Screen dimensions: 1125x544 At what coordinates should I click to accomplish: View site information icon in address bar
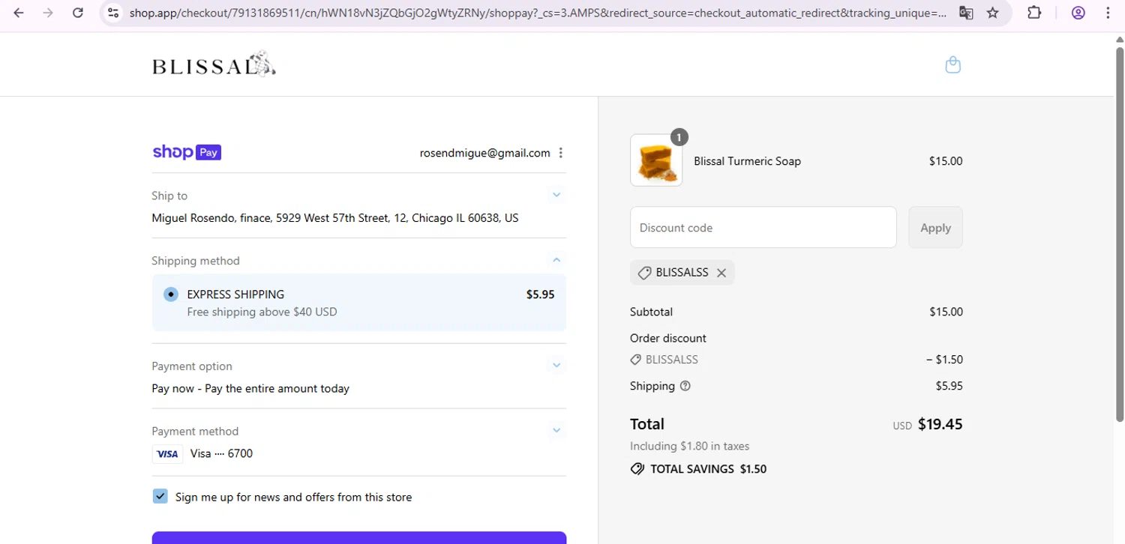coord(112,13)
